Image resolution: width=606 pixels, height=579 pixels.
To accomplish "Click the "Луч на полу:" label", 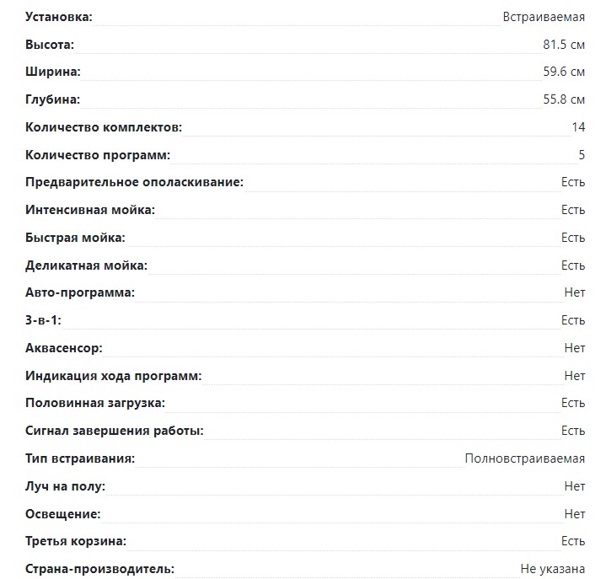I will point(65,486).
